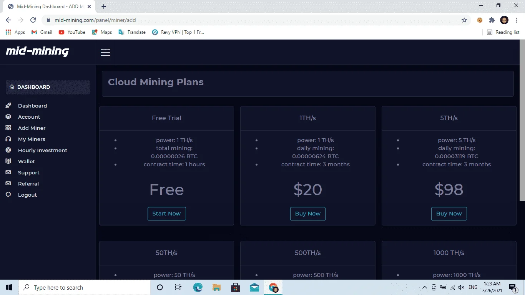This screenshot has width=525, height=295.
Task: Click the Cloud Mining Plans heading
Action: point(156,82)
